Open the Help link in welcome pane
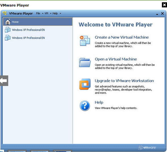167x152 pixels. 99,102
